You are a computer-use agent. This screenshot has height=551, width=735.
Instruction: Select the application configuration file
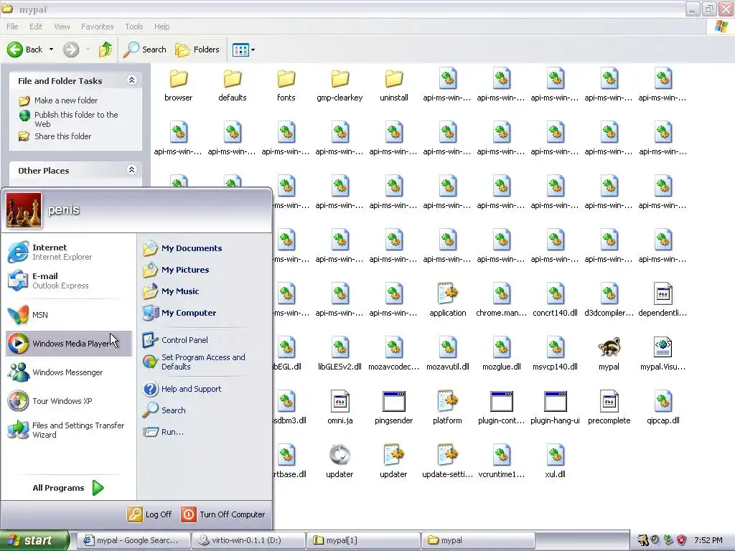(x=448, y=301)
